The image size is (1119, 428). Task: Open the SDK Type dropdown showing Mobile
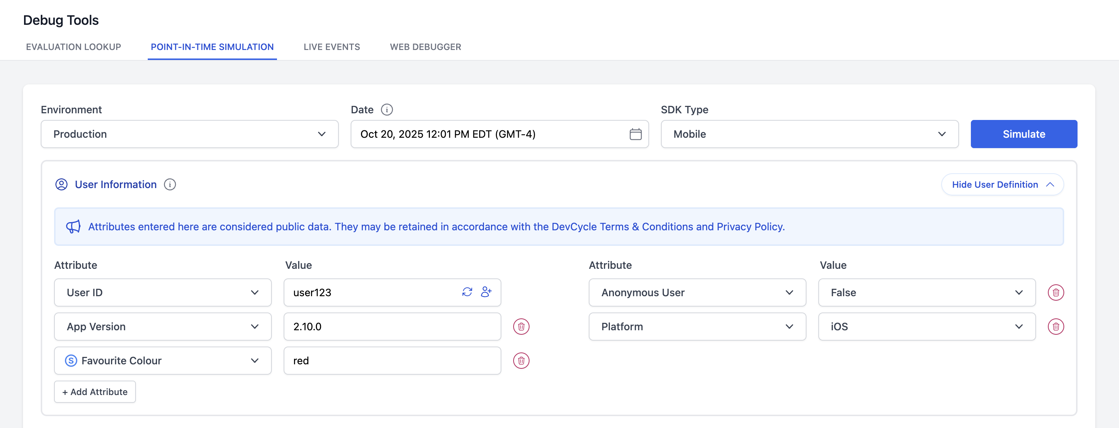pyautogui.click(x=809, y=134)
